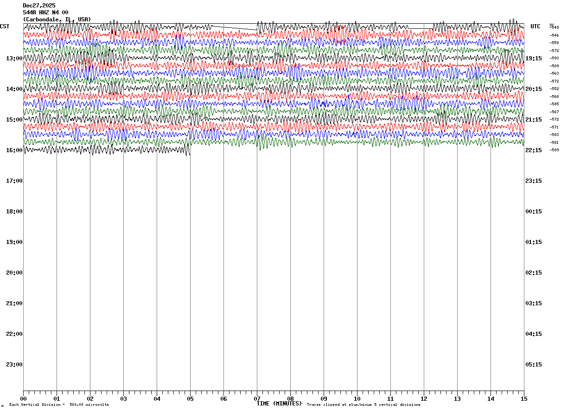
Task: Click the 15 minute tick label
Action: coord(524,398)
